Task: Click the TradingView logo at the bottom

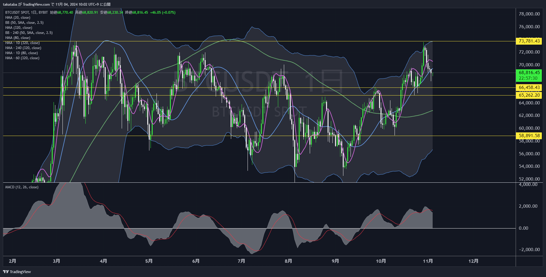Action: coord(17,272)
